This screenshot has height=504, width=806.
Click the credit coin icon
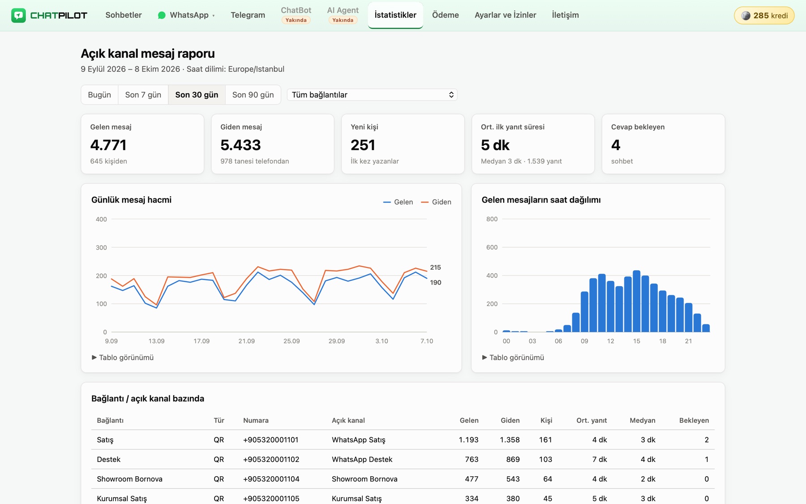746,16
